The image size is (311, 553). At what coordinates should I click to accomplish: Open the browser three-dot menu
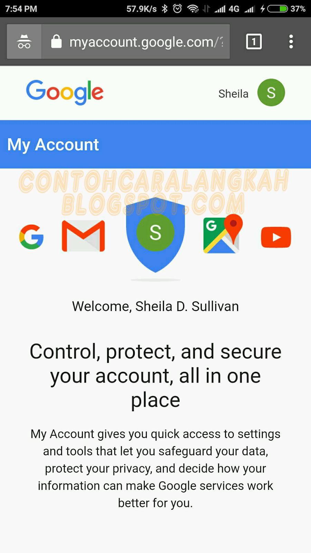pyautogui.click(x=291, y=41)
